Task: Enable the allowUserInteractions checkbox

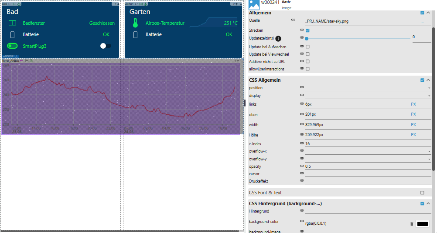Action: tap(308, 69)
